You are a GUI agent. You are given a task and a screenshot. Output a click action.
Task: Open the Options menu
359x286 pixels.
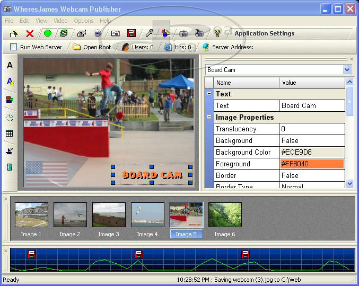coord(84,21)
